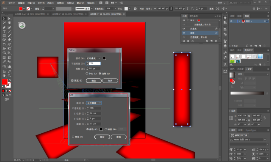Select the Eyedropper tool
Screen dimensions: 271x162
coord(4,62)
